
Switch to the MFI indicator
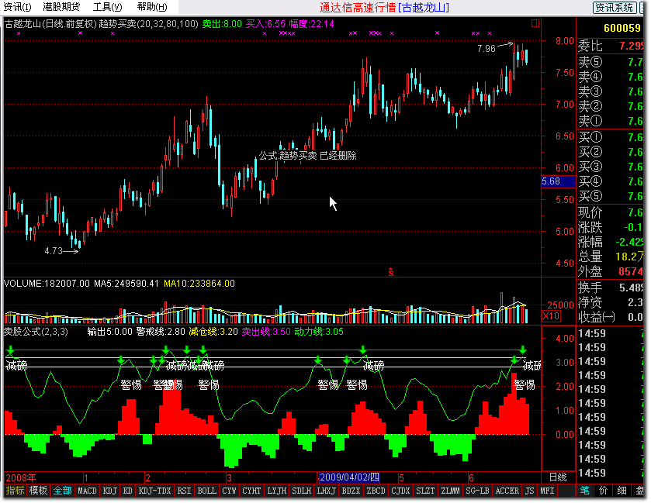547,491
